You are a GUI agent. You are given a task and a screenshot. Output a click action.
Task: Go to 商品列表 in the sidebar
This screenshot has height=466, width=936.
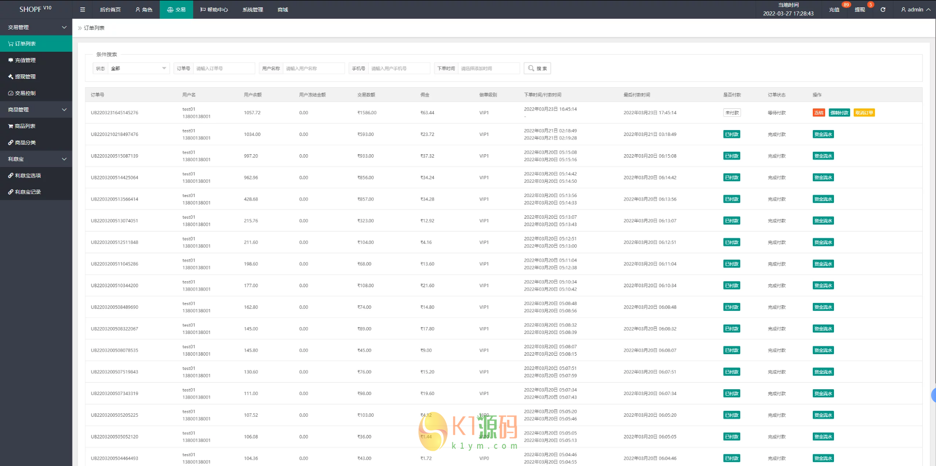coord(25,126)
